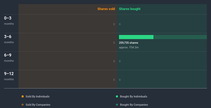
Task: Click the shares sold zero in 3–6 months
Action: click(x=114, y=43)
